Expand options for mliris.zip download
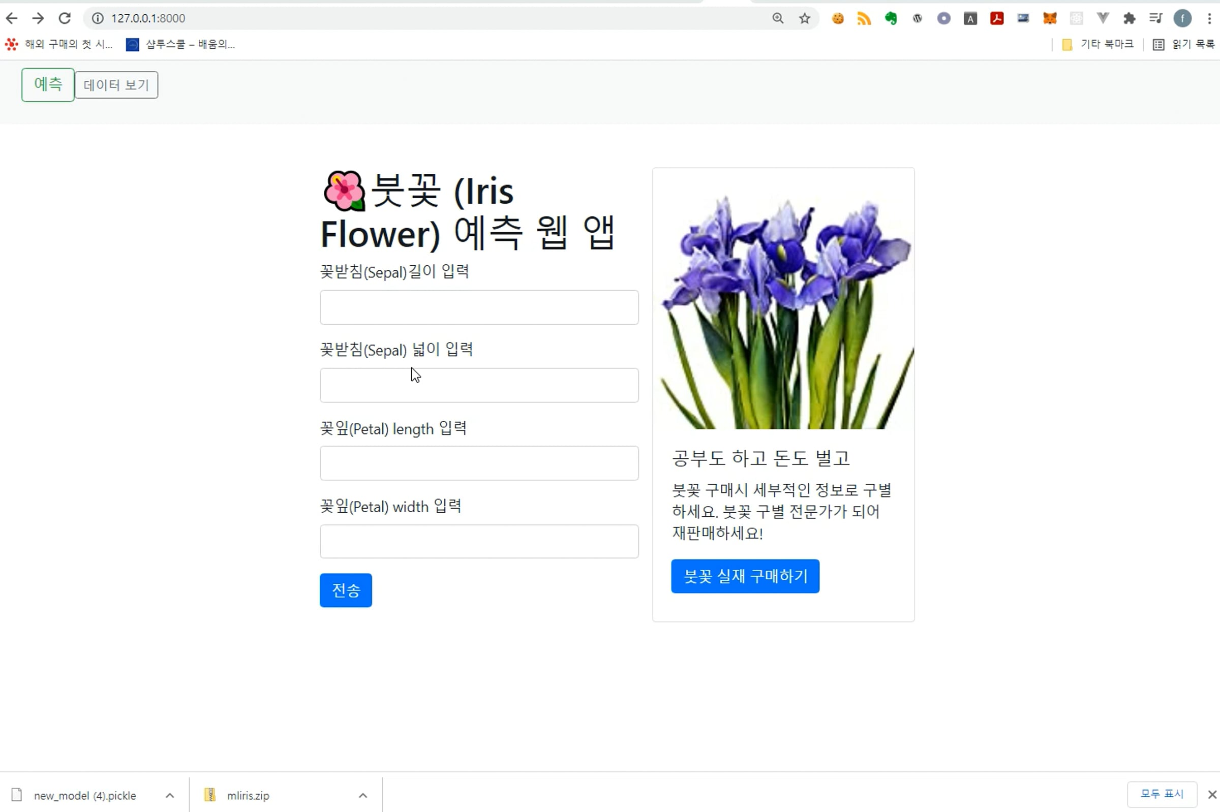Screen dimensions: 1220x812 pos(362,795)
